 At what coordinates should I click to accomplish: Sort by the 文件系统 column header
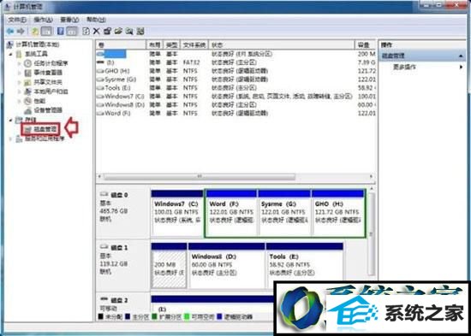pyautogui.click(x=194, y=45)
